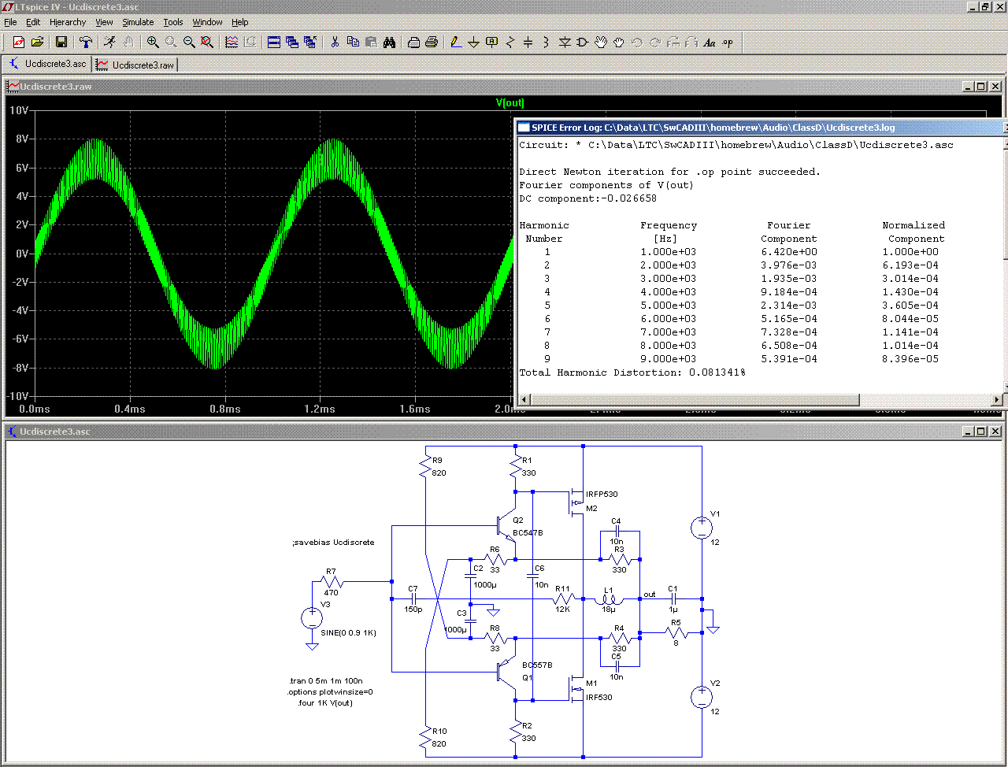Click the Total Harmonic Distortion line
Screen dimensions: 1008x767
click(x=632, y=372)
